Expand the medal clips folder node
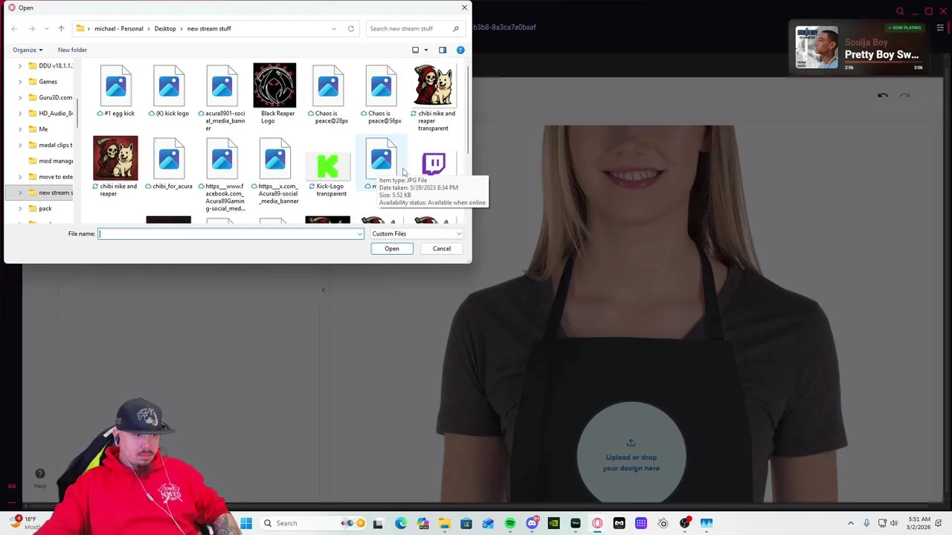952x535 pixels. point(20,145)
